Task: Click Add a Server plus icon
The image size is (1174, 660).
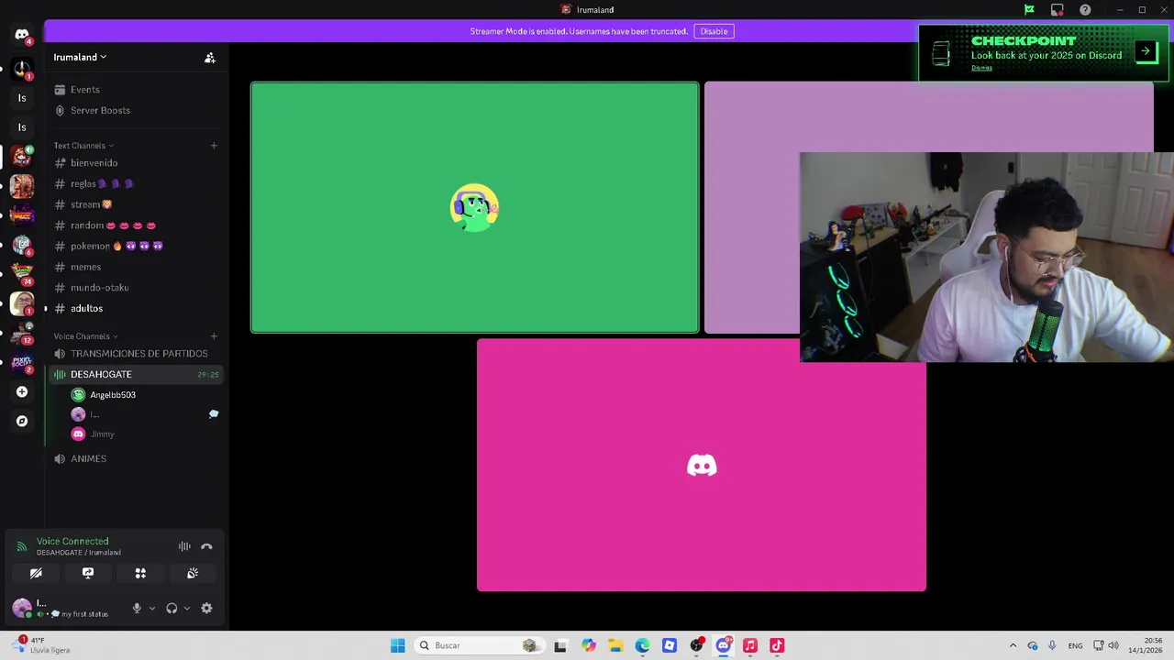Action: pos(22,392)
